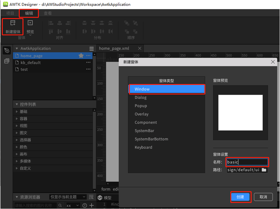Image resolution: width=280 pixels, height=209 pixels.
Task: Expand the 图文 widget category
Action: [17, 133]
